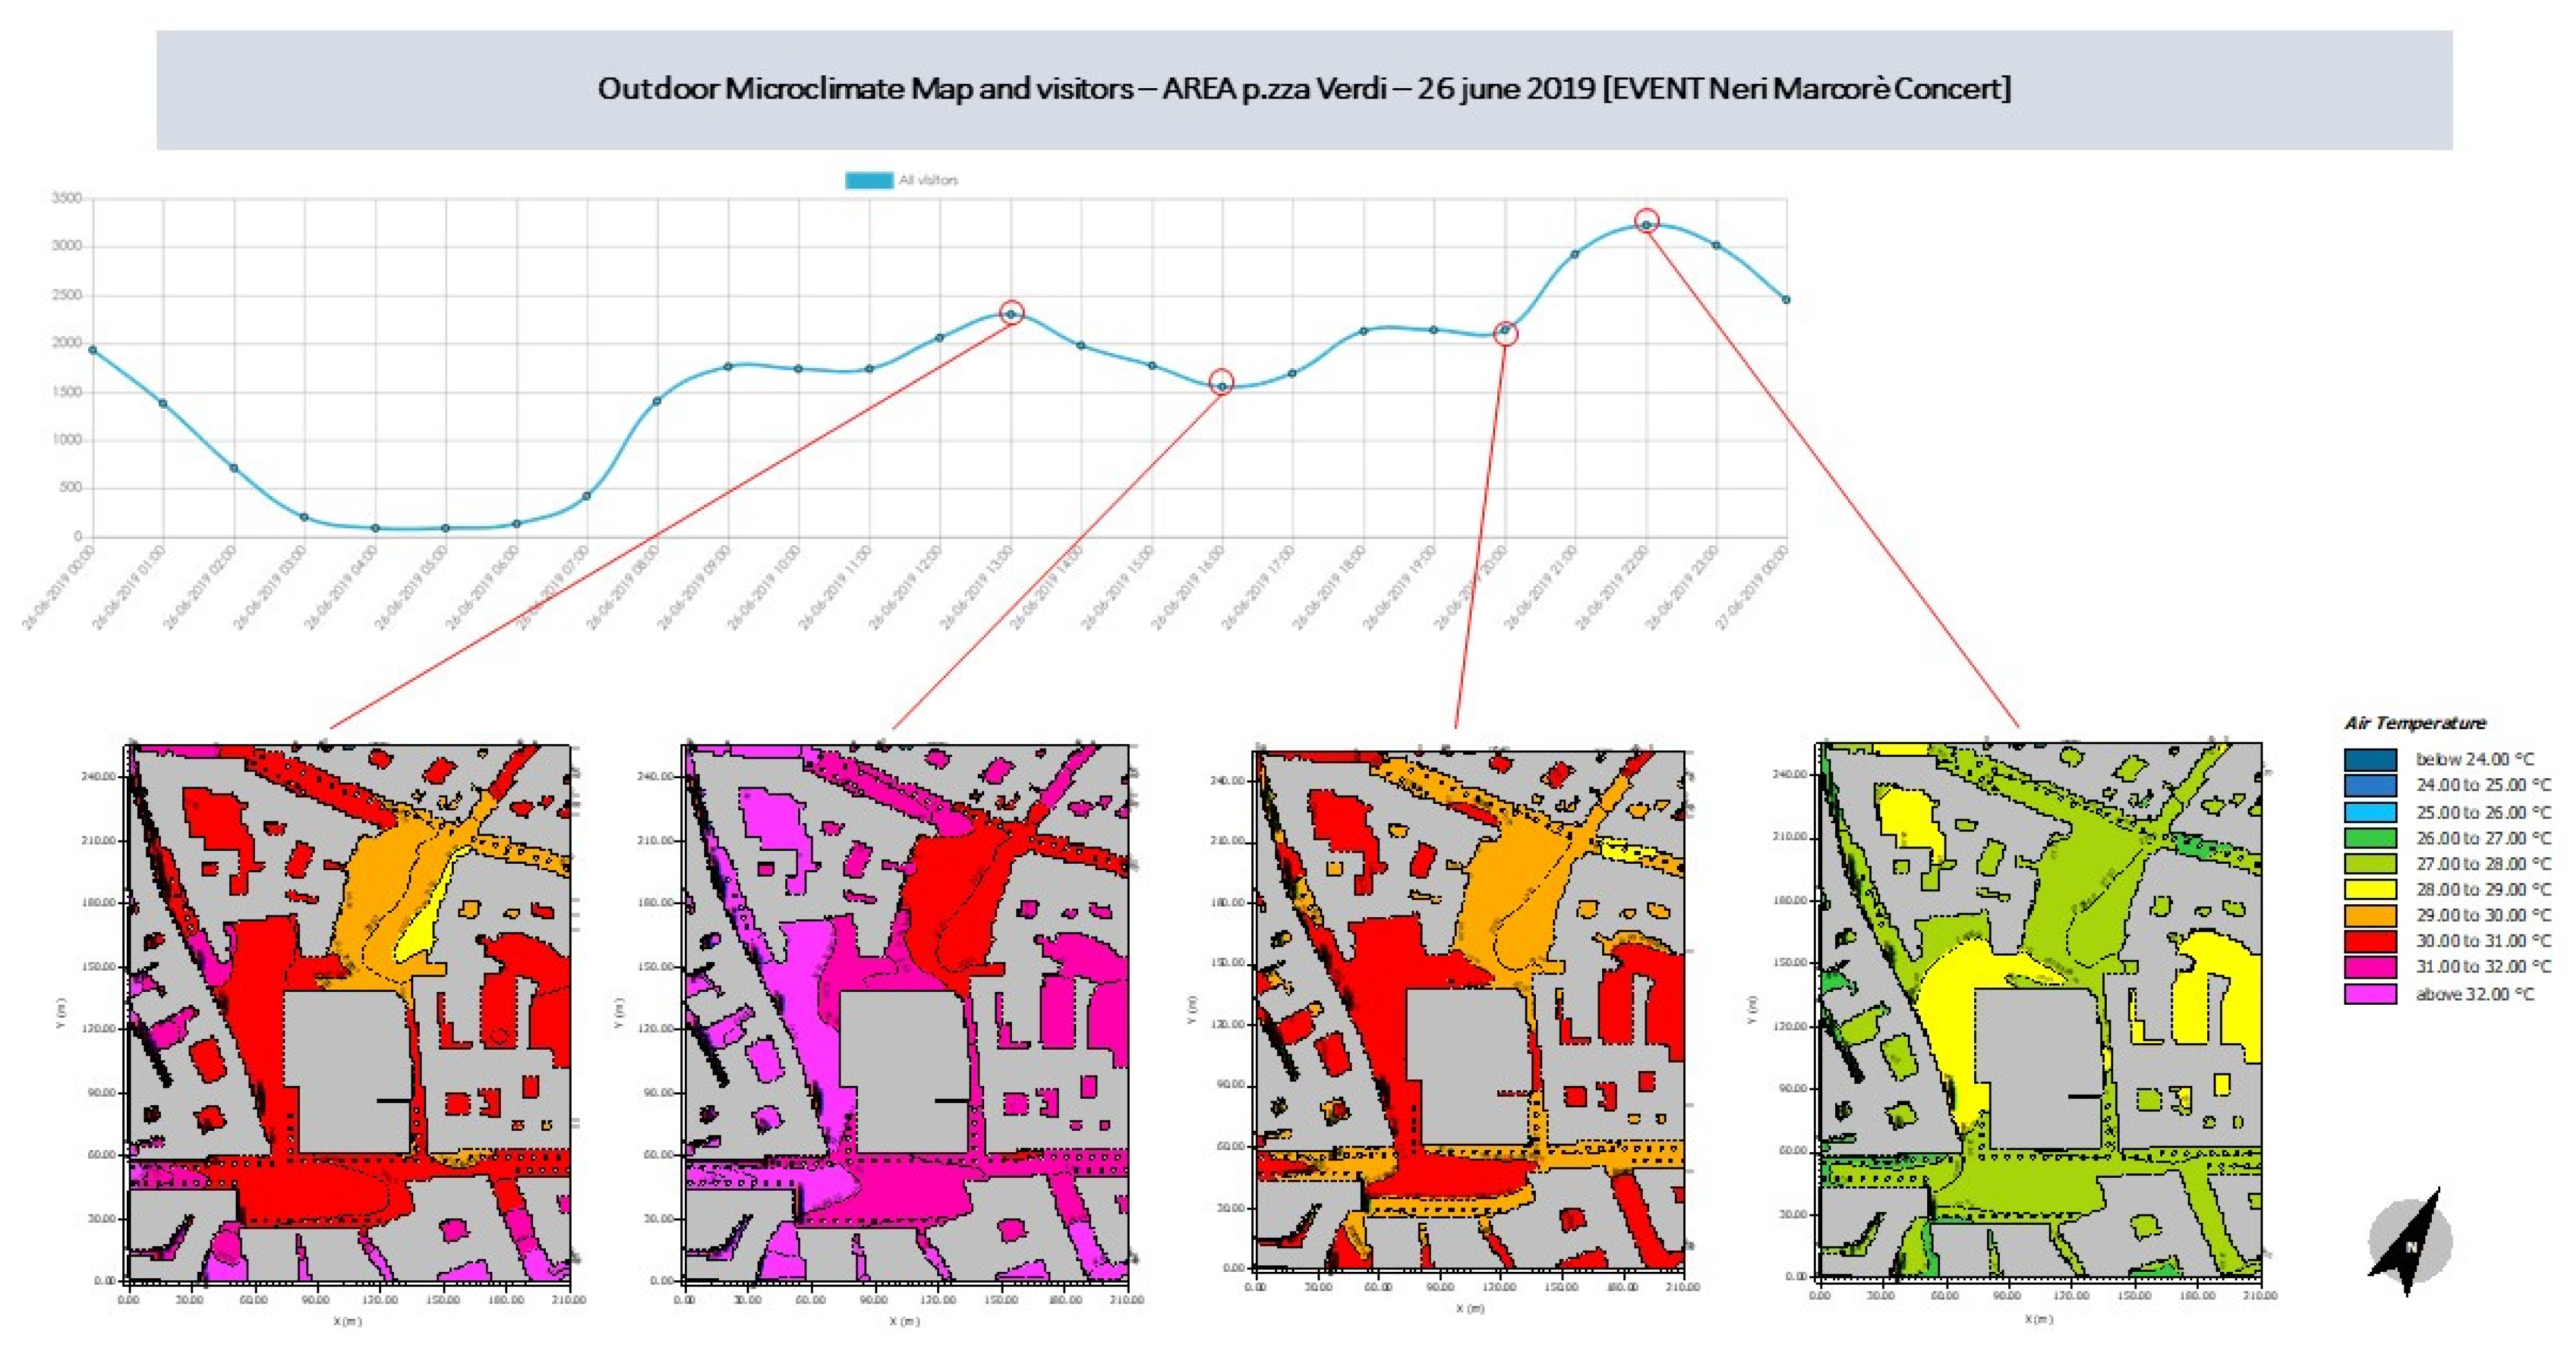This screenshot has width=2576, height=1351.
Task: Select the 30.00 to 31.00 °C red swatch
Action: [x=2370, y=942]
